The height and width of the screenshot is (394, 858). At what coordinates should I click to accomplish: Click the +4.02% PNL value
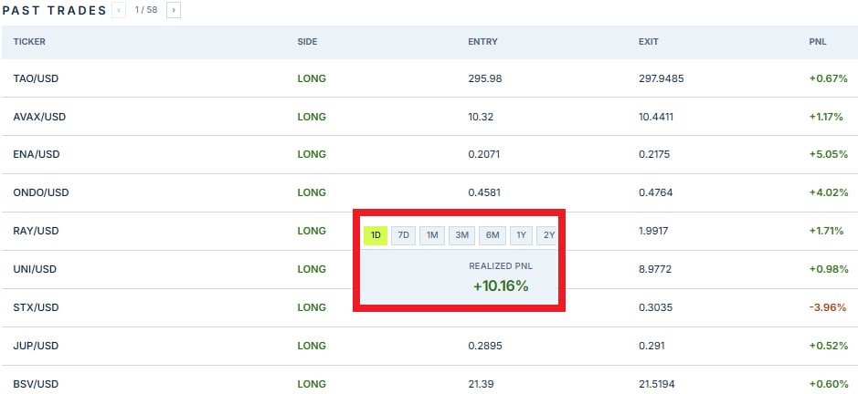(x=829, y=193)
